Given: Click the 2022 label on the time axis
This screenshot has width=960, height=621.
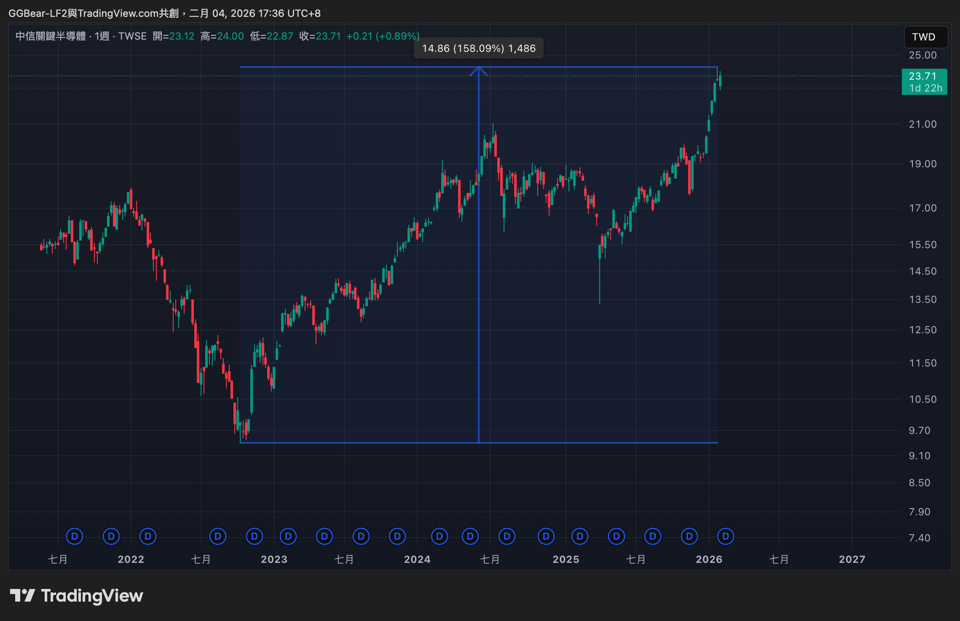Looking at the screenshot, I should coord(131,559).
